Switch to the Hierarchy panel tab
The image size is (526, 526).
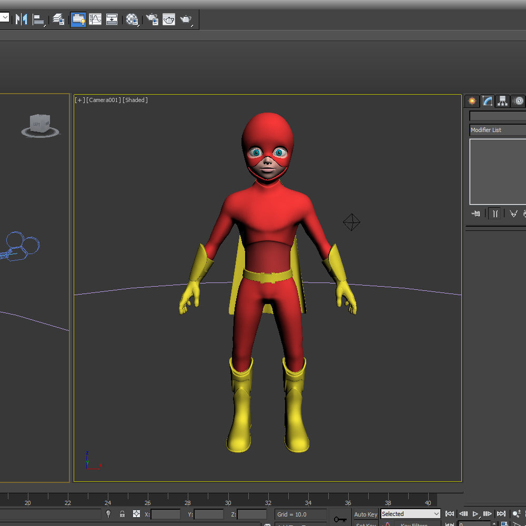pyautogui.click(x=502, y=101)
